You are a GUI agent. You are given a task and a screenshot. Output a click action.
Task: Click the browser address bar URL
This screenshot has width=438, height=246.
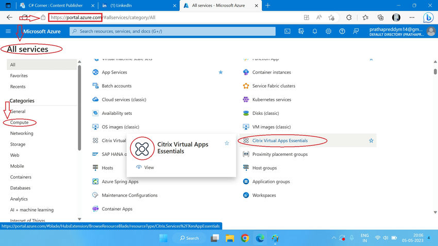pos(103,17)
